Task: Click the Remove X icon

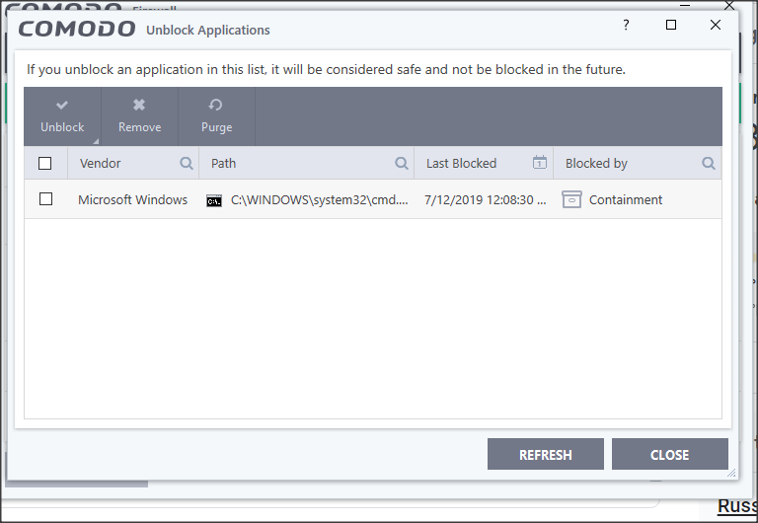Action: point(139,105)
